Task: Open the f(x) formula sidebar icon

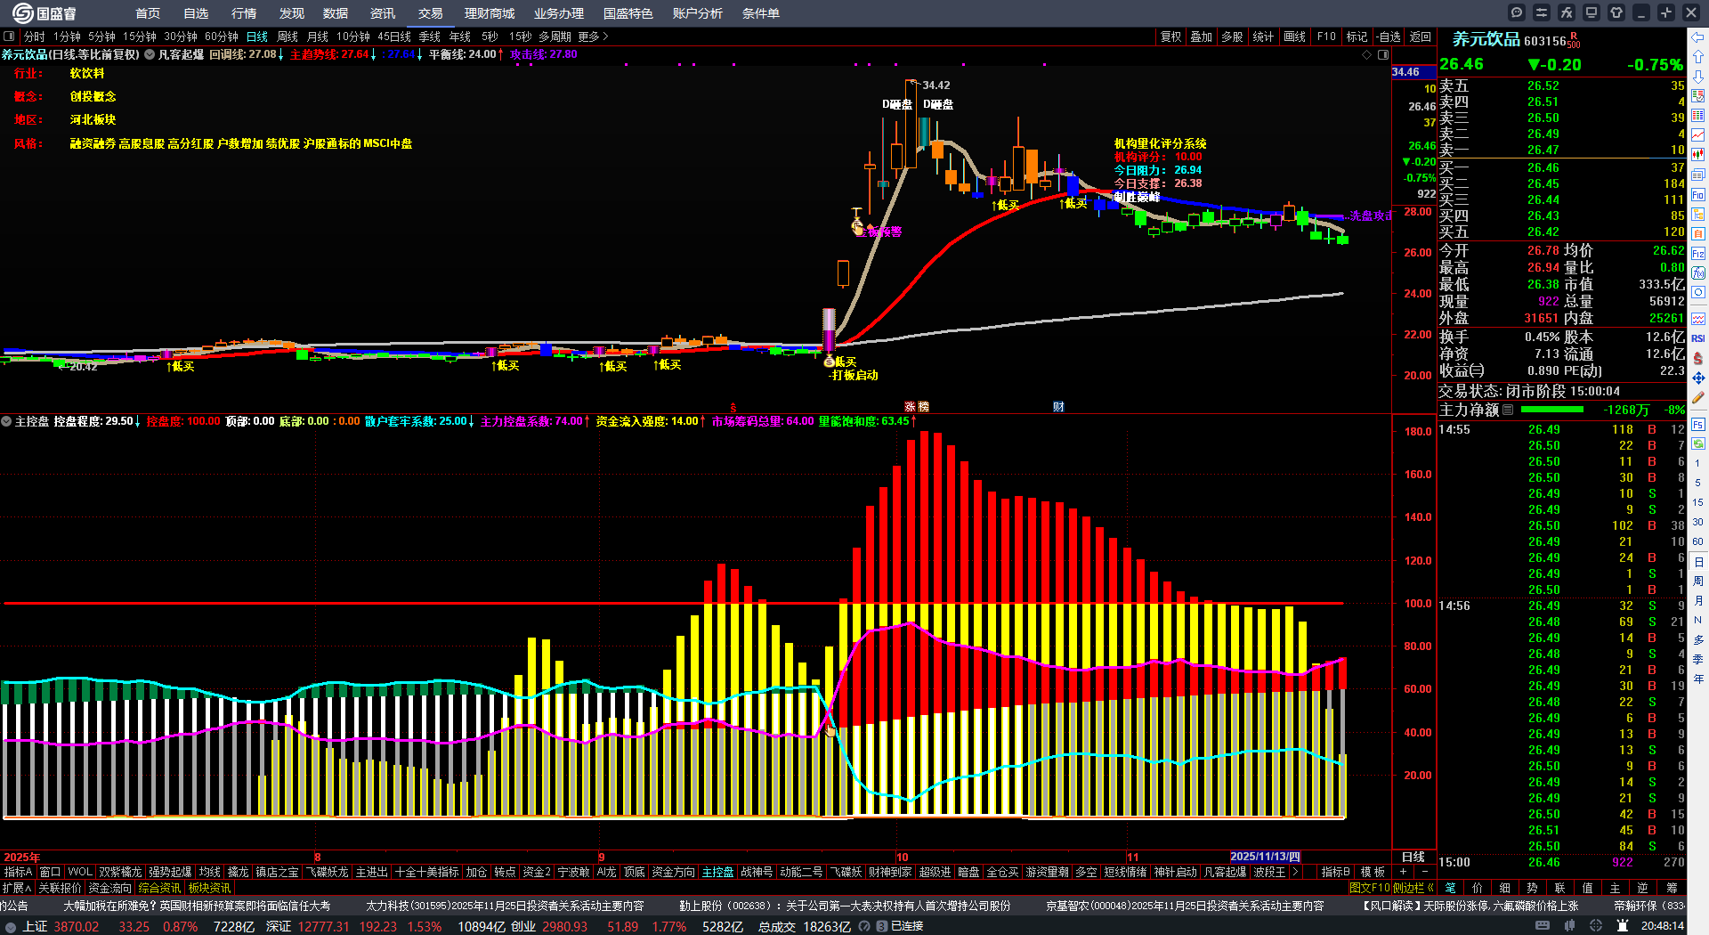Action: coord(1698,273)
